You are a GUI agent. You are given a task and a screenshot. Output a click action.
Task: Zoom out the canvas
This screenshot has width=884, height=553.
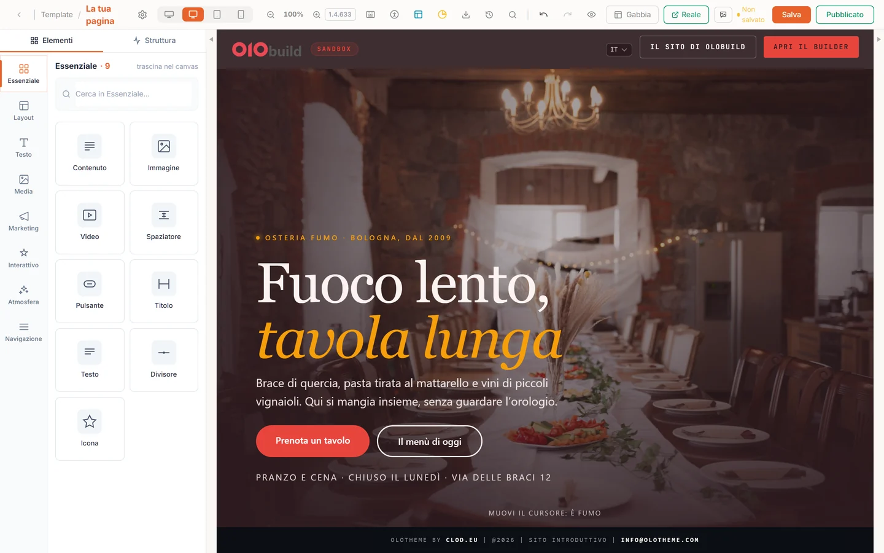pos(270,15)
